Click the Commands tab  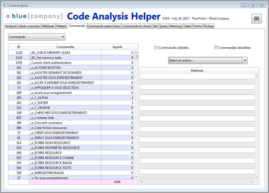click(77, 26)
